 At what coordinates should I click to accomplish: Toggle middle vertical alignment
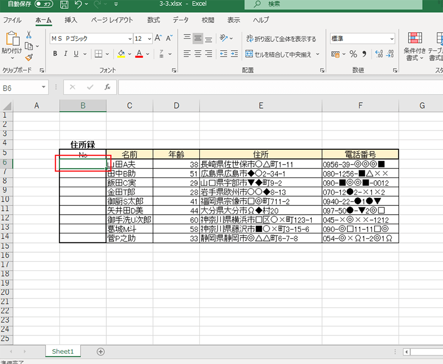[x=198, y=38]
